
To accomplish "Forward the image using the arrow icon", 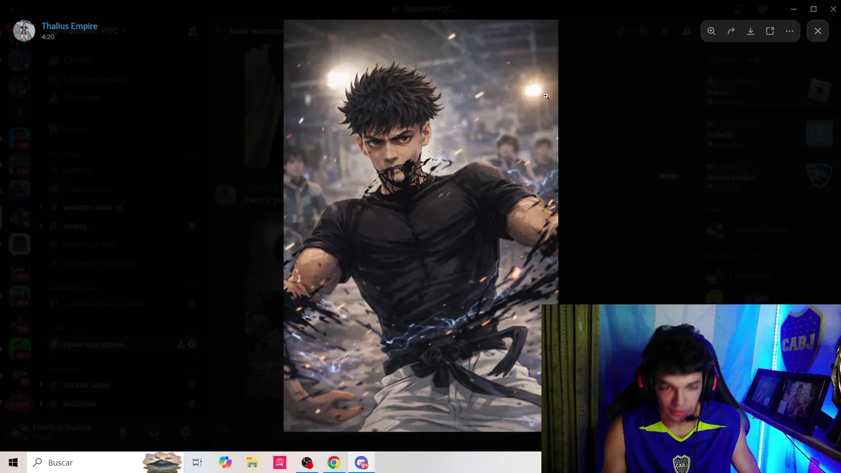I will point(731,31).
